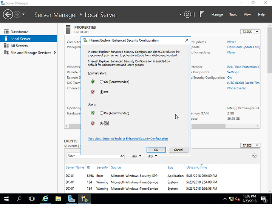The image size is (272, 204).
Task: Click the UTC-08:00 Pacific Time link
Action: point(244,83)
